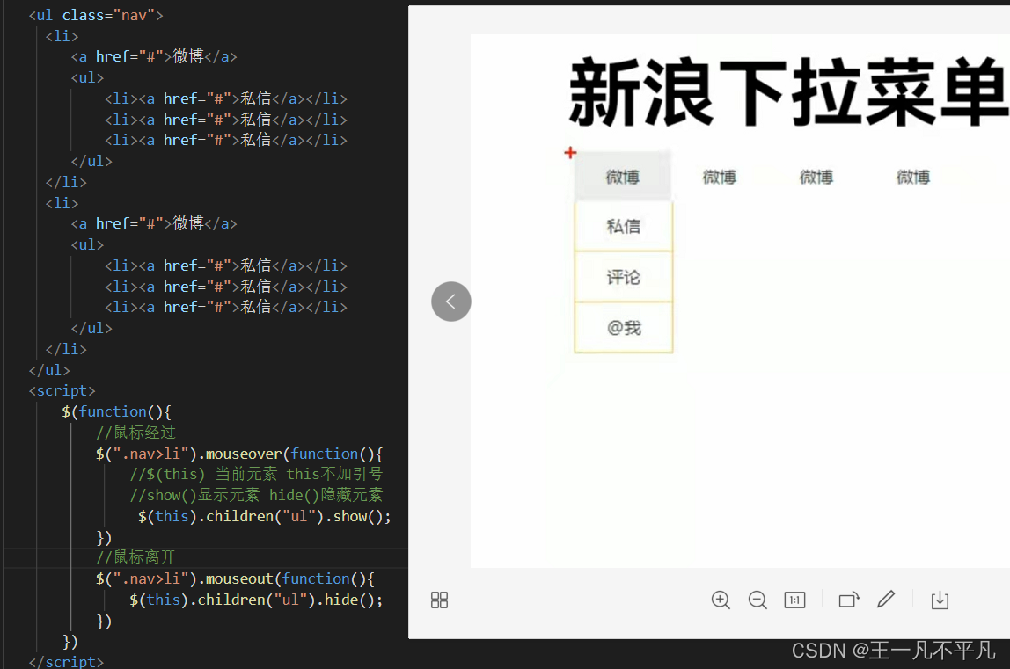1010x669 pixels.
Task: Click the show()显示元素 hide()隐藏元素 comment
Action: [256, 495]
